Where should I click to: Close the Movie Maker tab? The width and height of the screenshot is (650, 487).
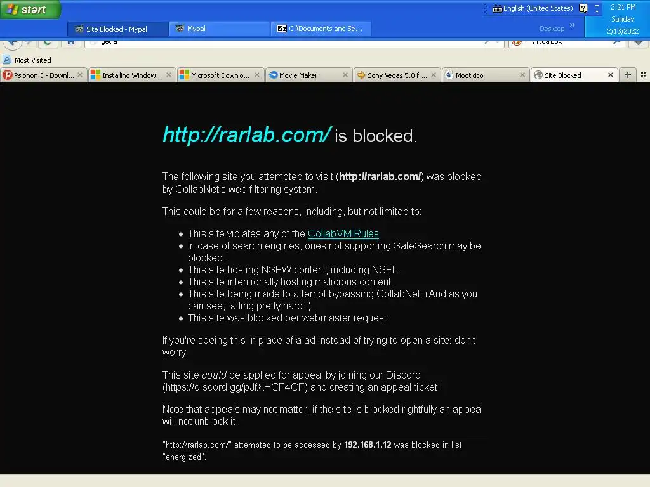tap(345, 75)
